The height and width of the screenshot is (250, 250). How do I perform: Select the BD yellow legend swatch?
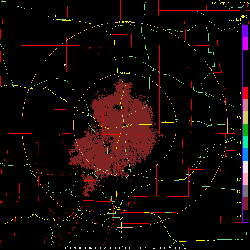pyautogui.click(x=245, y=118)
